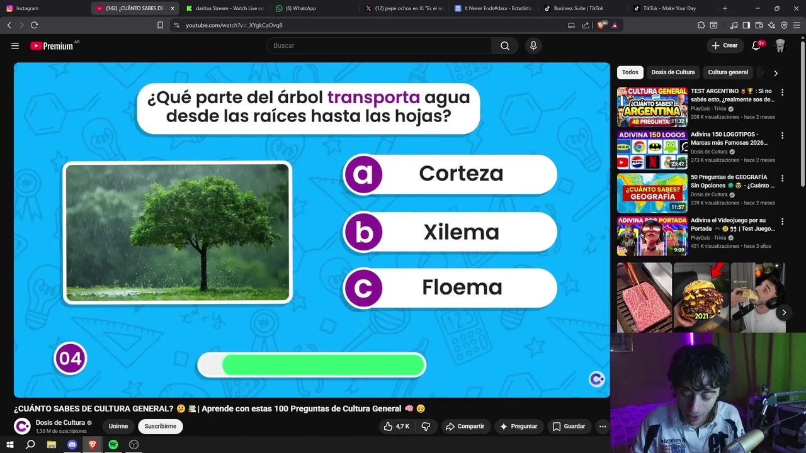Switch to It Never Ends#dara tab
This screenshot has height=453, width=806.
point(493,8)
